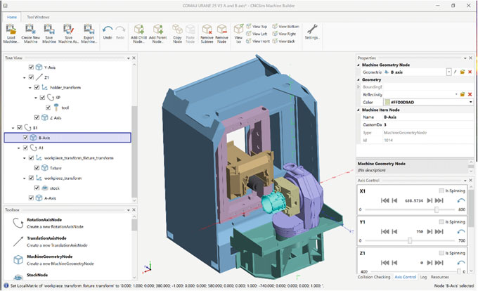The height and width of the screenshot is (291, 478).
Task: Select RotationAxisNode in the Toolbox
Action: click(45, 220)
